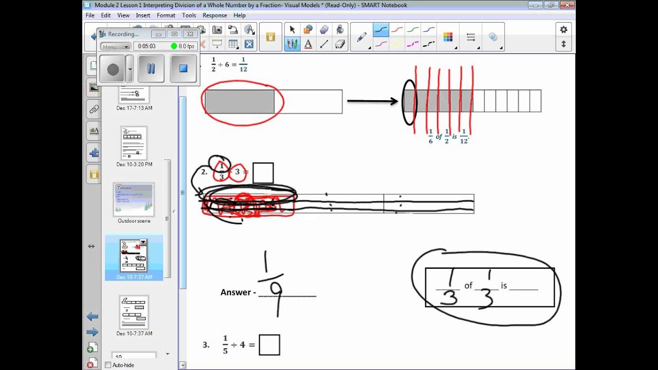Viewport: 658px width, 370px height.
Task: Expand the record button options arrow
Action: (x=130, y=68)
